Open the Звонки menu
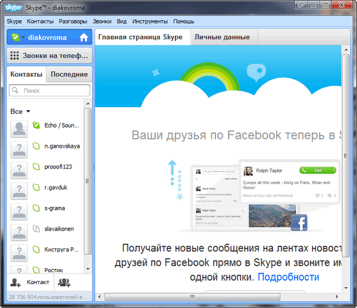The width and height of the screenshot is (357, 308). (x=102, y=21)
